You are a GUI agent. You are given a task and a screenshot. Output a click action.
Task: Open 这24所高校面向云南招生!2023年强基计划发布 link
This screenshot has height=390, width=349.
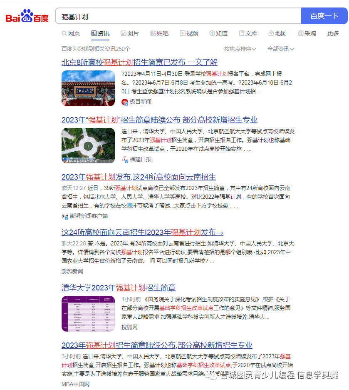[143, 232]
